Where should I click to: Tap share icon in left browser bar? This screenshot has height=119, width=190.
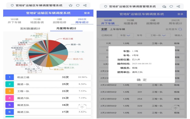(x=85, y=5)
